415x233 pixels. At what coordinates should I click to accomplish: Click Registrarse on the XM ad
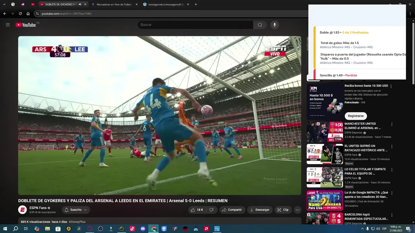[x=356, y=116]
